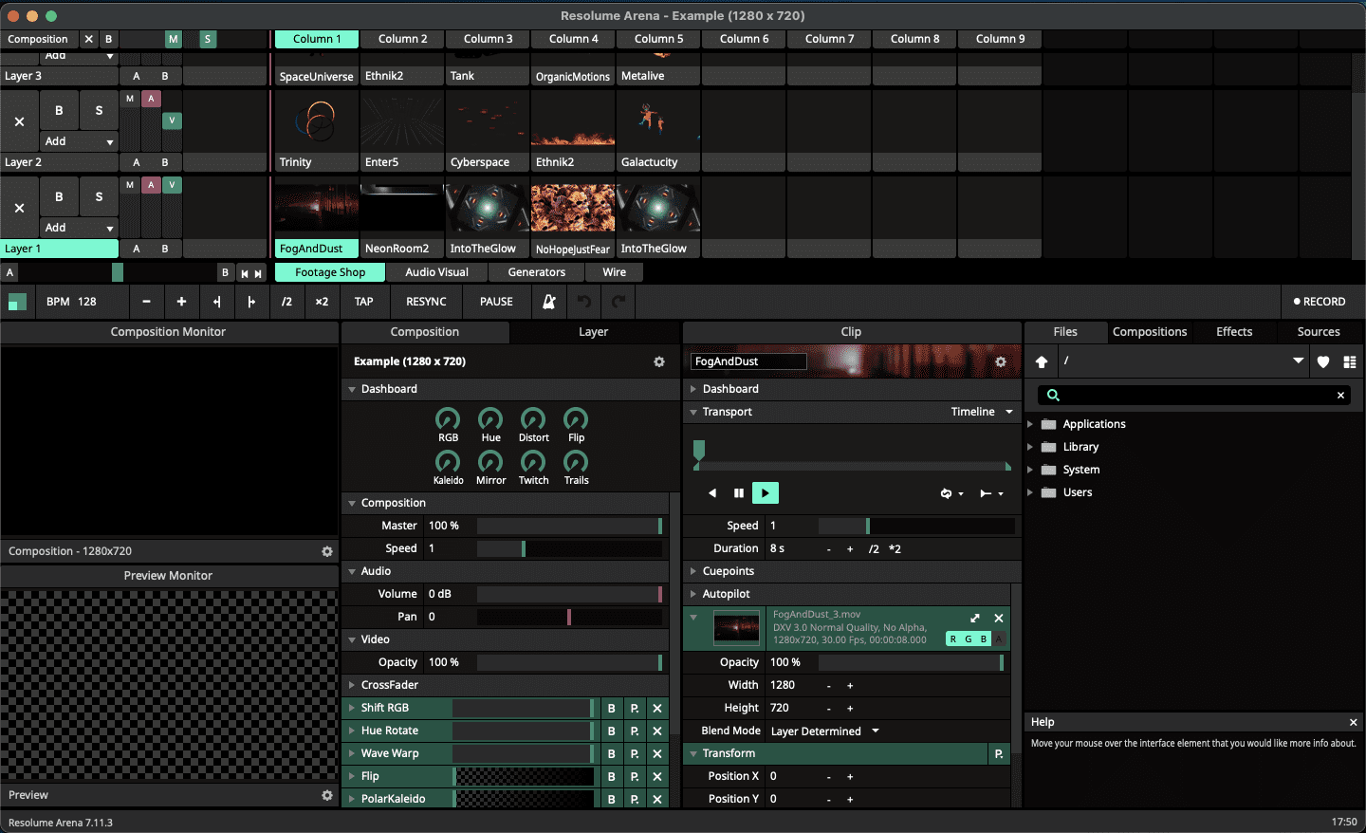Play the FogAndDust clip backwards
The height and width of the screenshot is (833, 1366).
pyautogui.click(x=712, y=492)
